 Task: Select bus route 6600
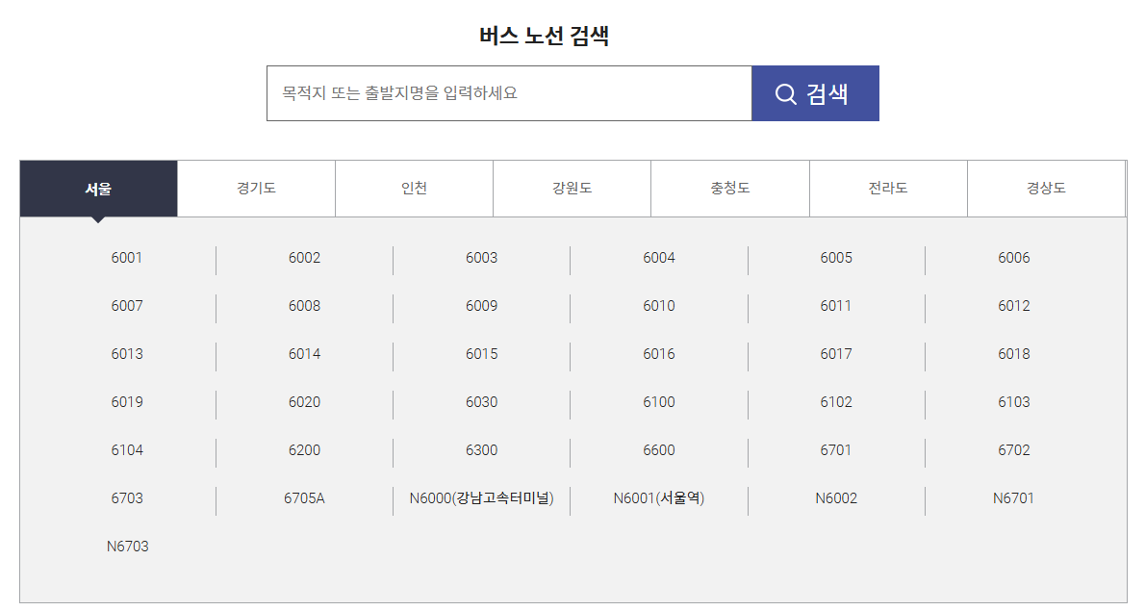(x=659, y=450)
